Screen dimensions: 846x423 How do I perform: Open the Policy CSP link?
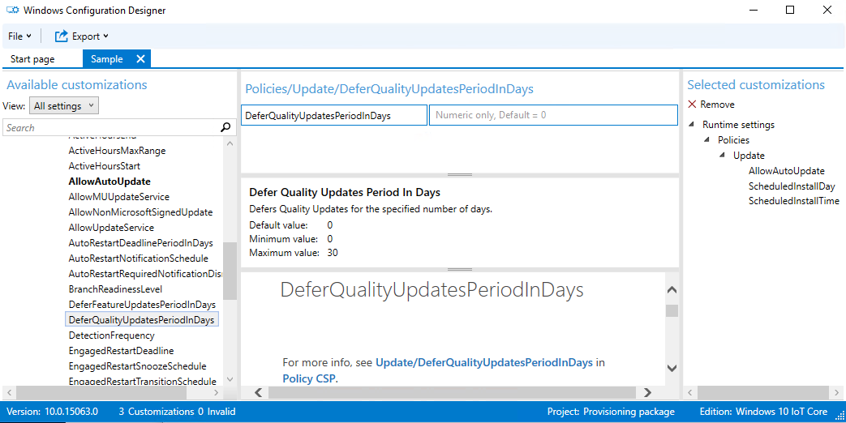pos(309,378)
